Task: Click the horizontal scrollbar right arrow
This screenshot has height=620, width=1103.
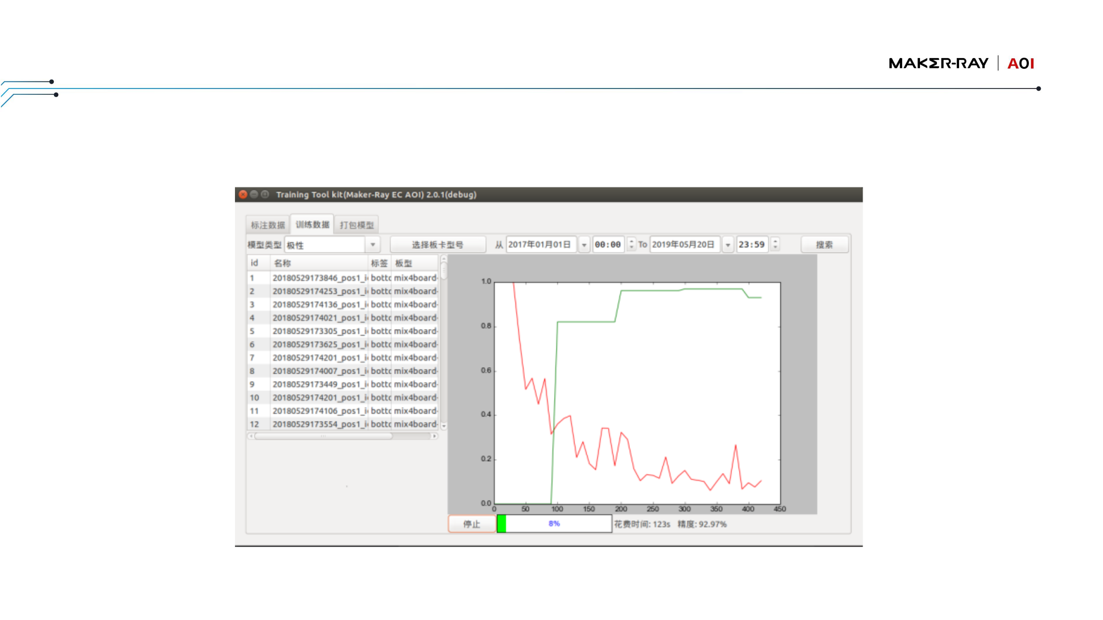Action: (435, 436)
